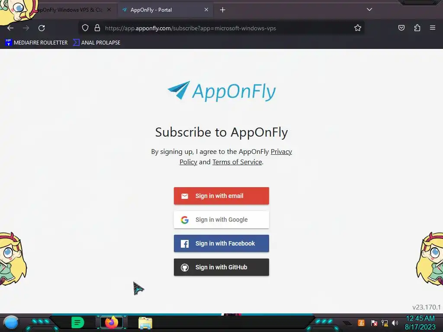
Task: Choose Sign in with GitHub
Action: (221, 267)
